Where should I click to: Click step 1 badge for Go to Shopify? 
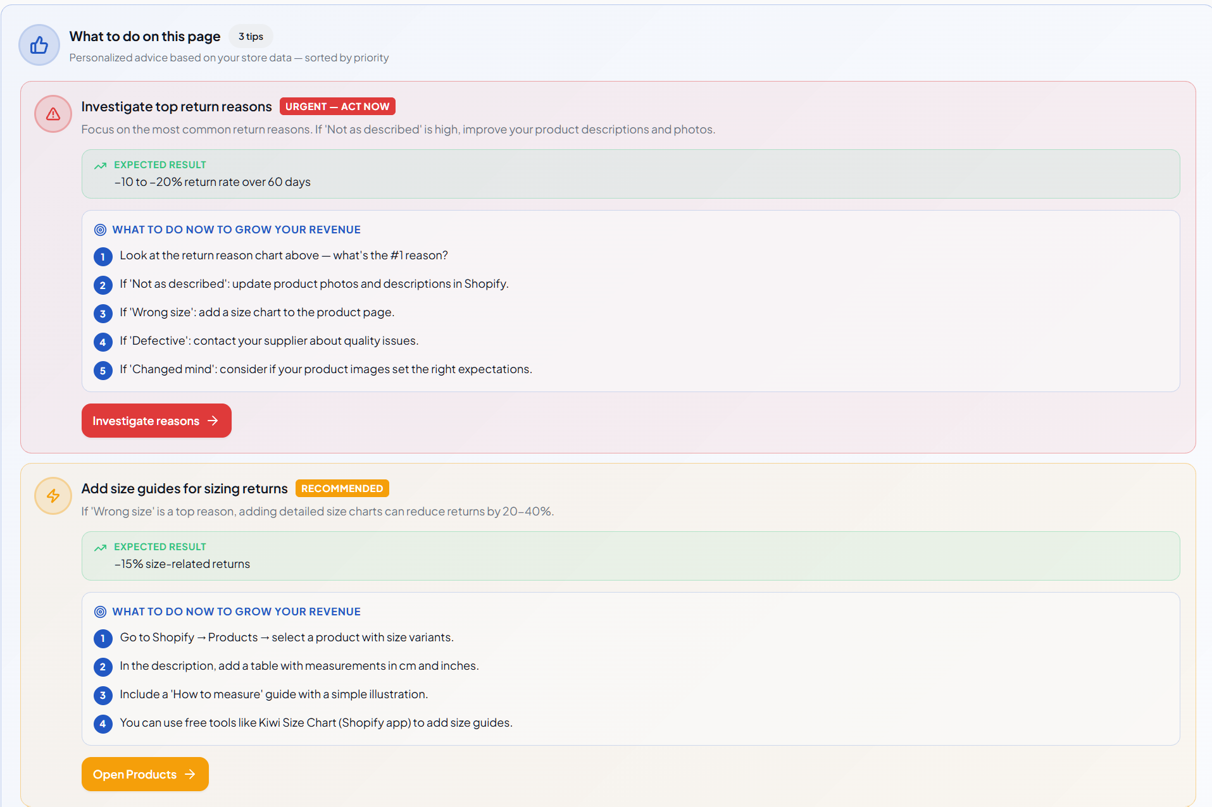click(x=103, y=639)
